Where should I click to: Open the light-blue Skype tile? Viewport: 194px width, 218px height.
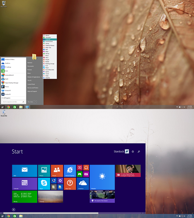[44, 184]
